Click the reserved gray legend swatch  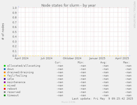[x=5, y=92]
